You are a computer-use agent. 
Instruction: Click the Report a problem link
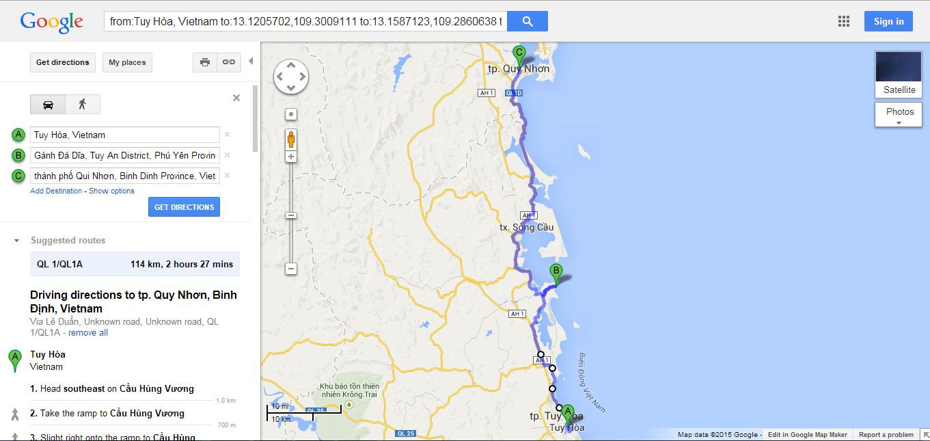pos(886,435)
